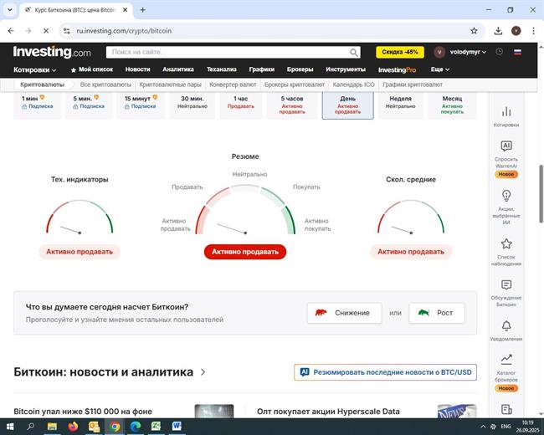
Task: Click the site search input field
Action: click(x=226, y=52)
